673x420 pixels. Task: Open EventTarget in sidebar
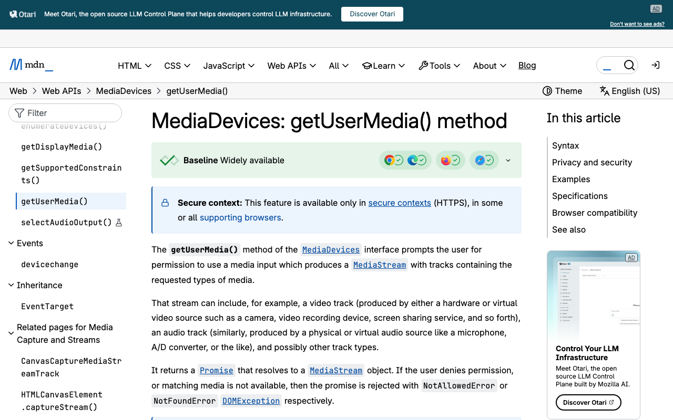click(47, 307)
